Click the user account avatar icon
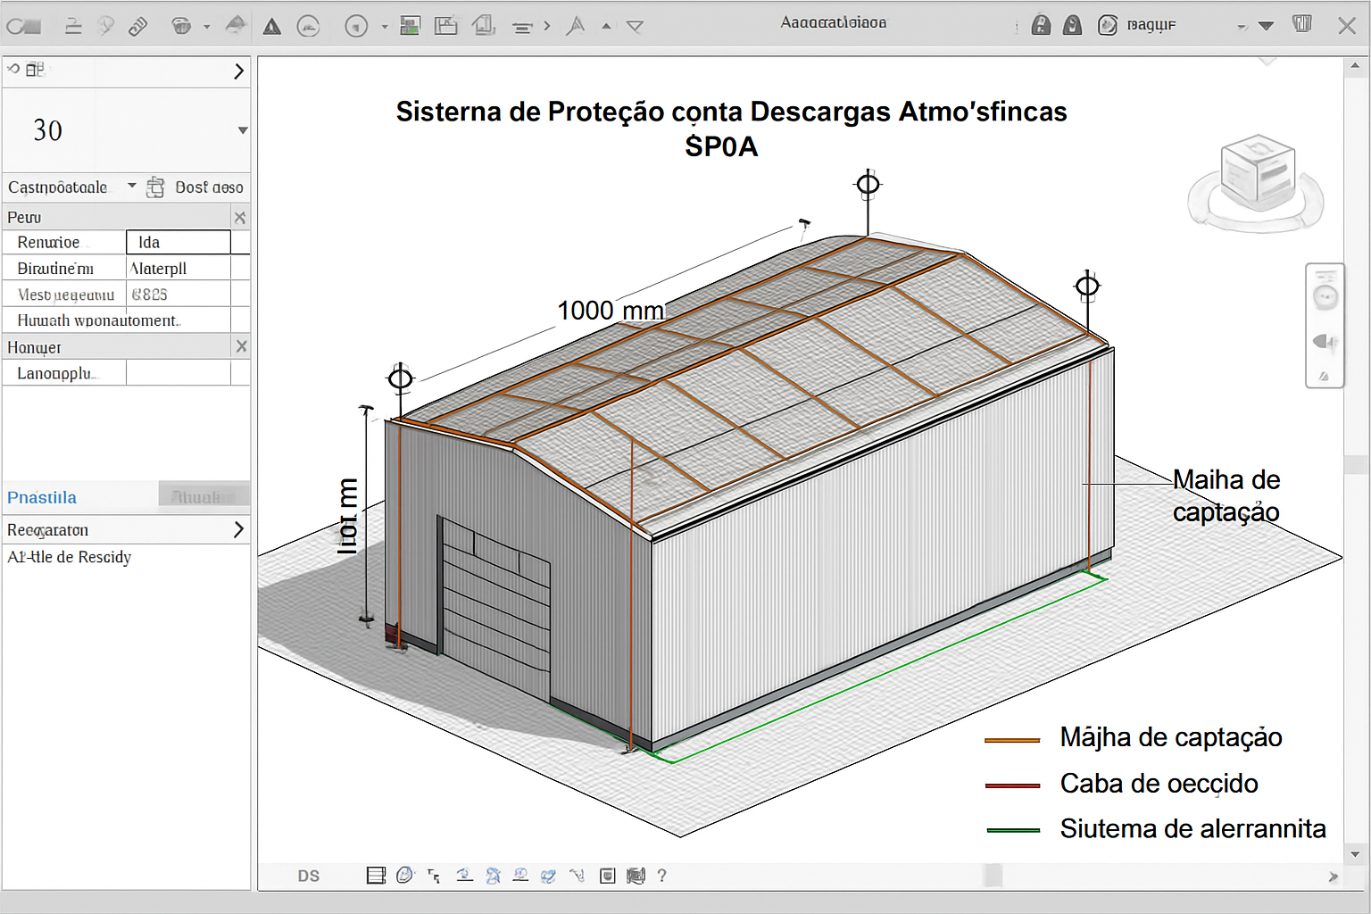1371x914 pixels. click(1108, 25)
